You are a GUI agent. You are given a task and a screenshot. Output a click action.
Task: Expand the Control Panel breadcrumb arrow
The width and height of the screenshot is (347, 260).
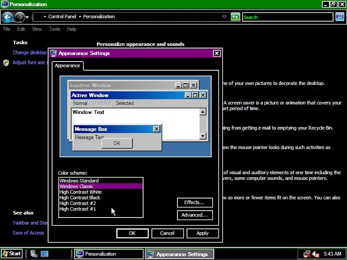45,16
